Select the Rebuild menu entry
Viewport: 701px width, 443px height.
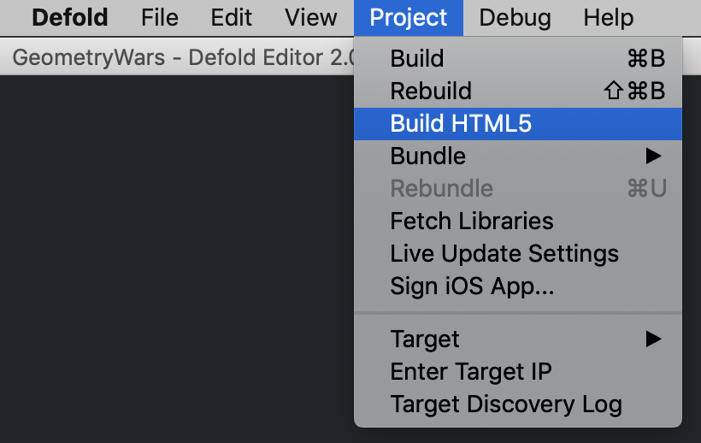(x=431, y=91)
